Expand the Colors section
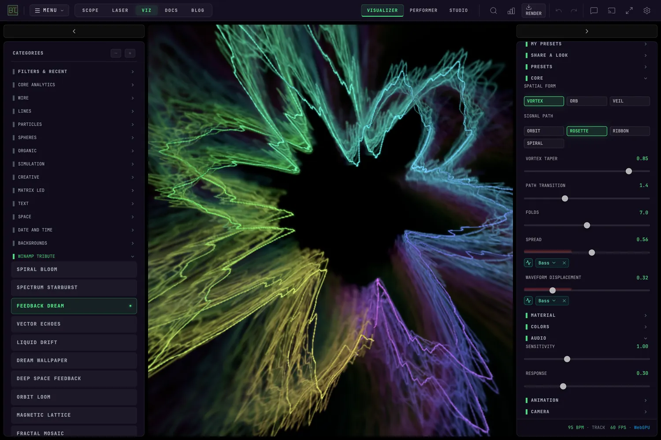Screen dimensions: 661x440 pyautogui.click(x=587, y=327)
